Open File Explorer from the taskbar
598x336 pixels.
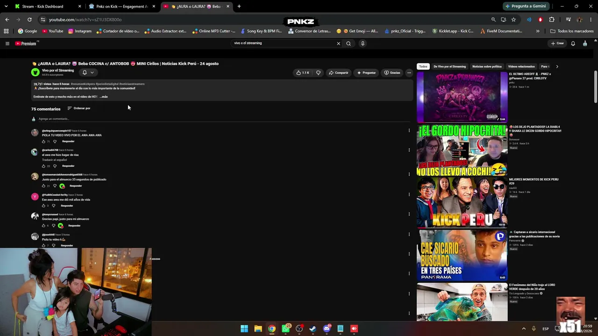tap(258, 329)
